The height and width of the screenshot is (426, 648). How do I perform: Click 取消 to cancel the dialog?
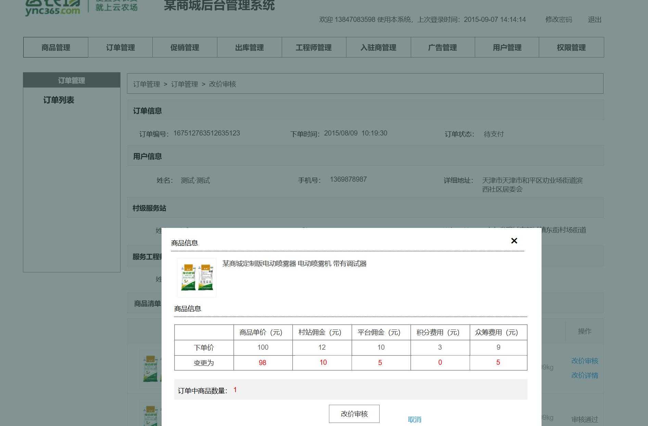(415, 419)
